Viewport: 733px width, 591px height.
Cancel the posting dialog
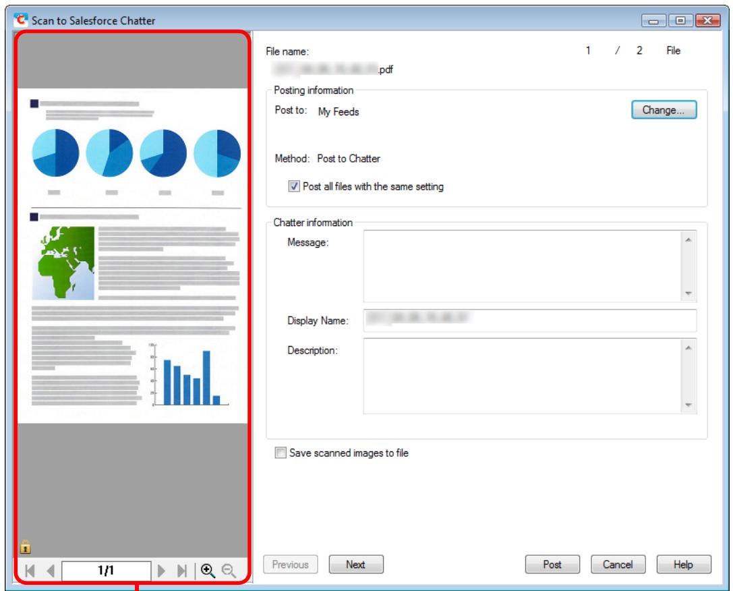618,564
